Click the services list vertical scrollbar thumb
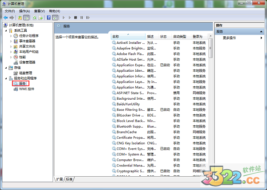Image resolution: width=267 pixels, height=190 pixels. [210, 48]
